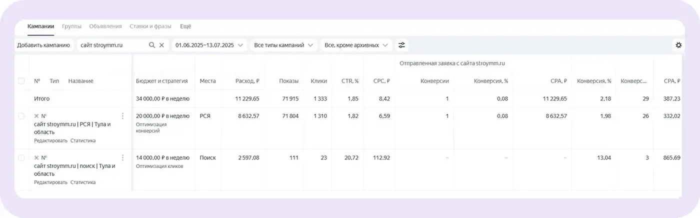The image size is (700, 218).
Task: Click the Бюджет и стратегия column header
Action: click(162, 81)
